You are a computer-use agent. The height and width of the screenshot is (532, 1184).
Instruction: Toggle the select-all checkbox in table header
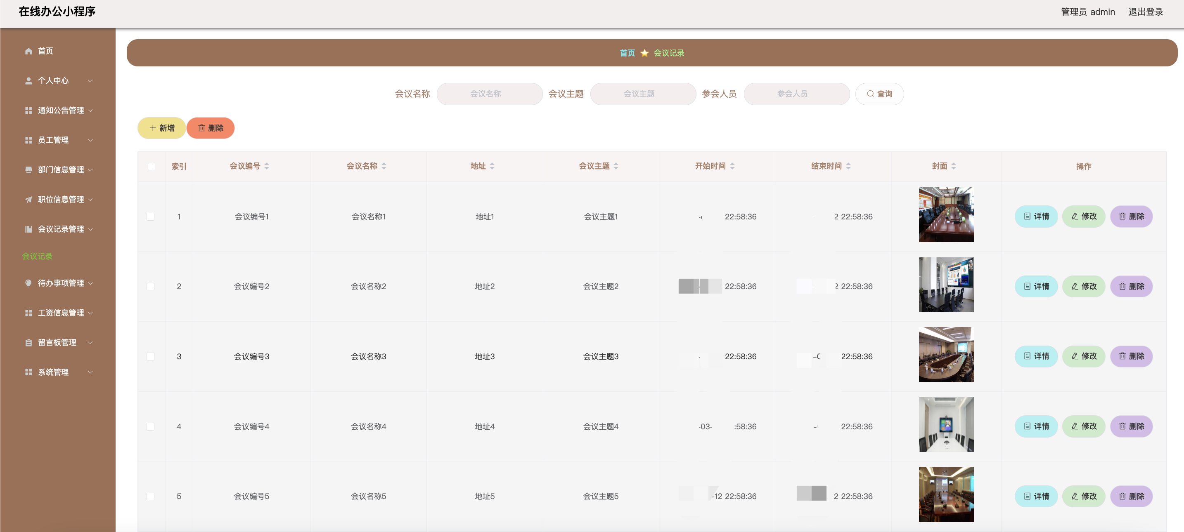(151, 167)
